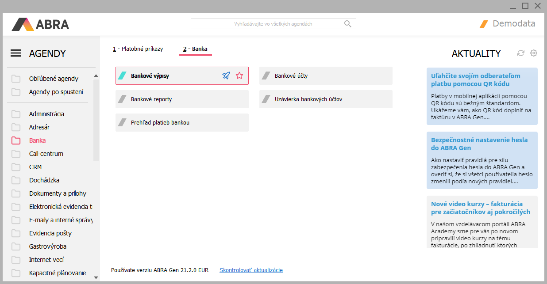This screenshot has width=547, height=284.
Task: Collapse the Agendy hamburger menu
Action: [x=16, y=53]
